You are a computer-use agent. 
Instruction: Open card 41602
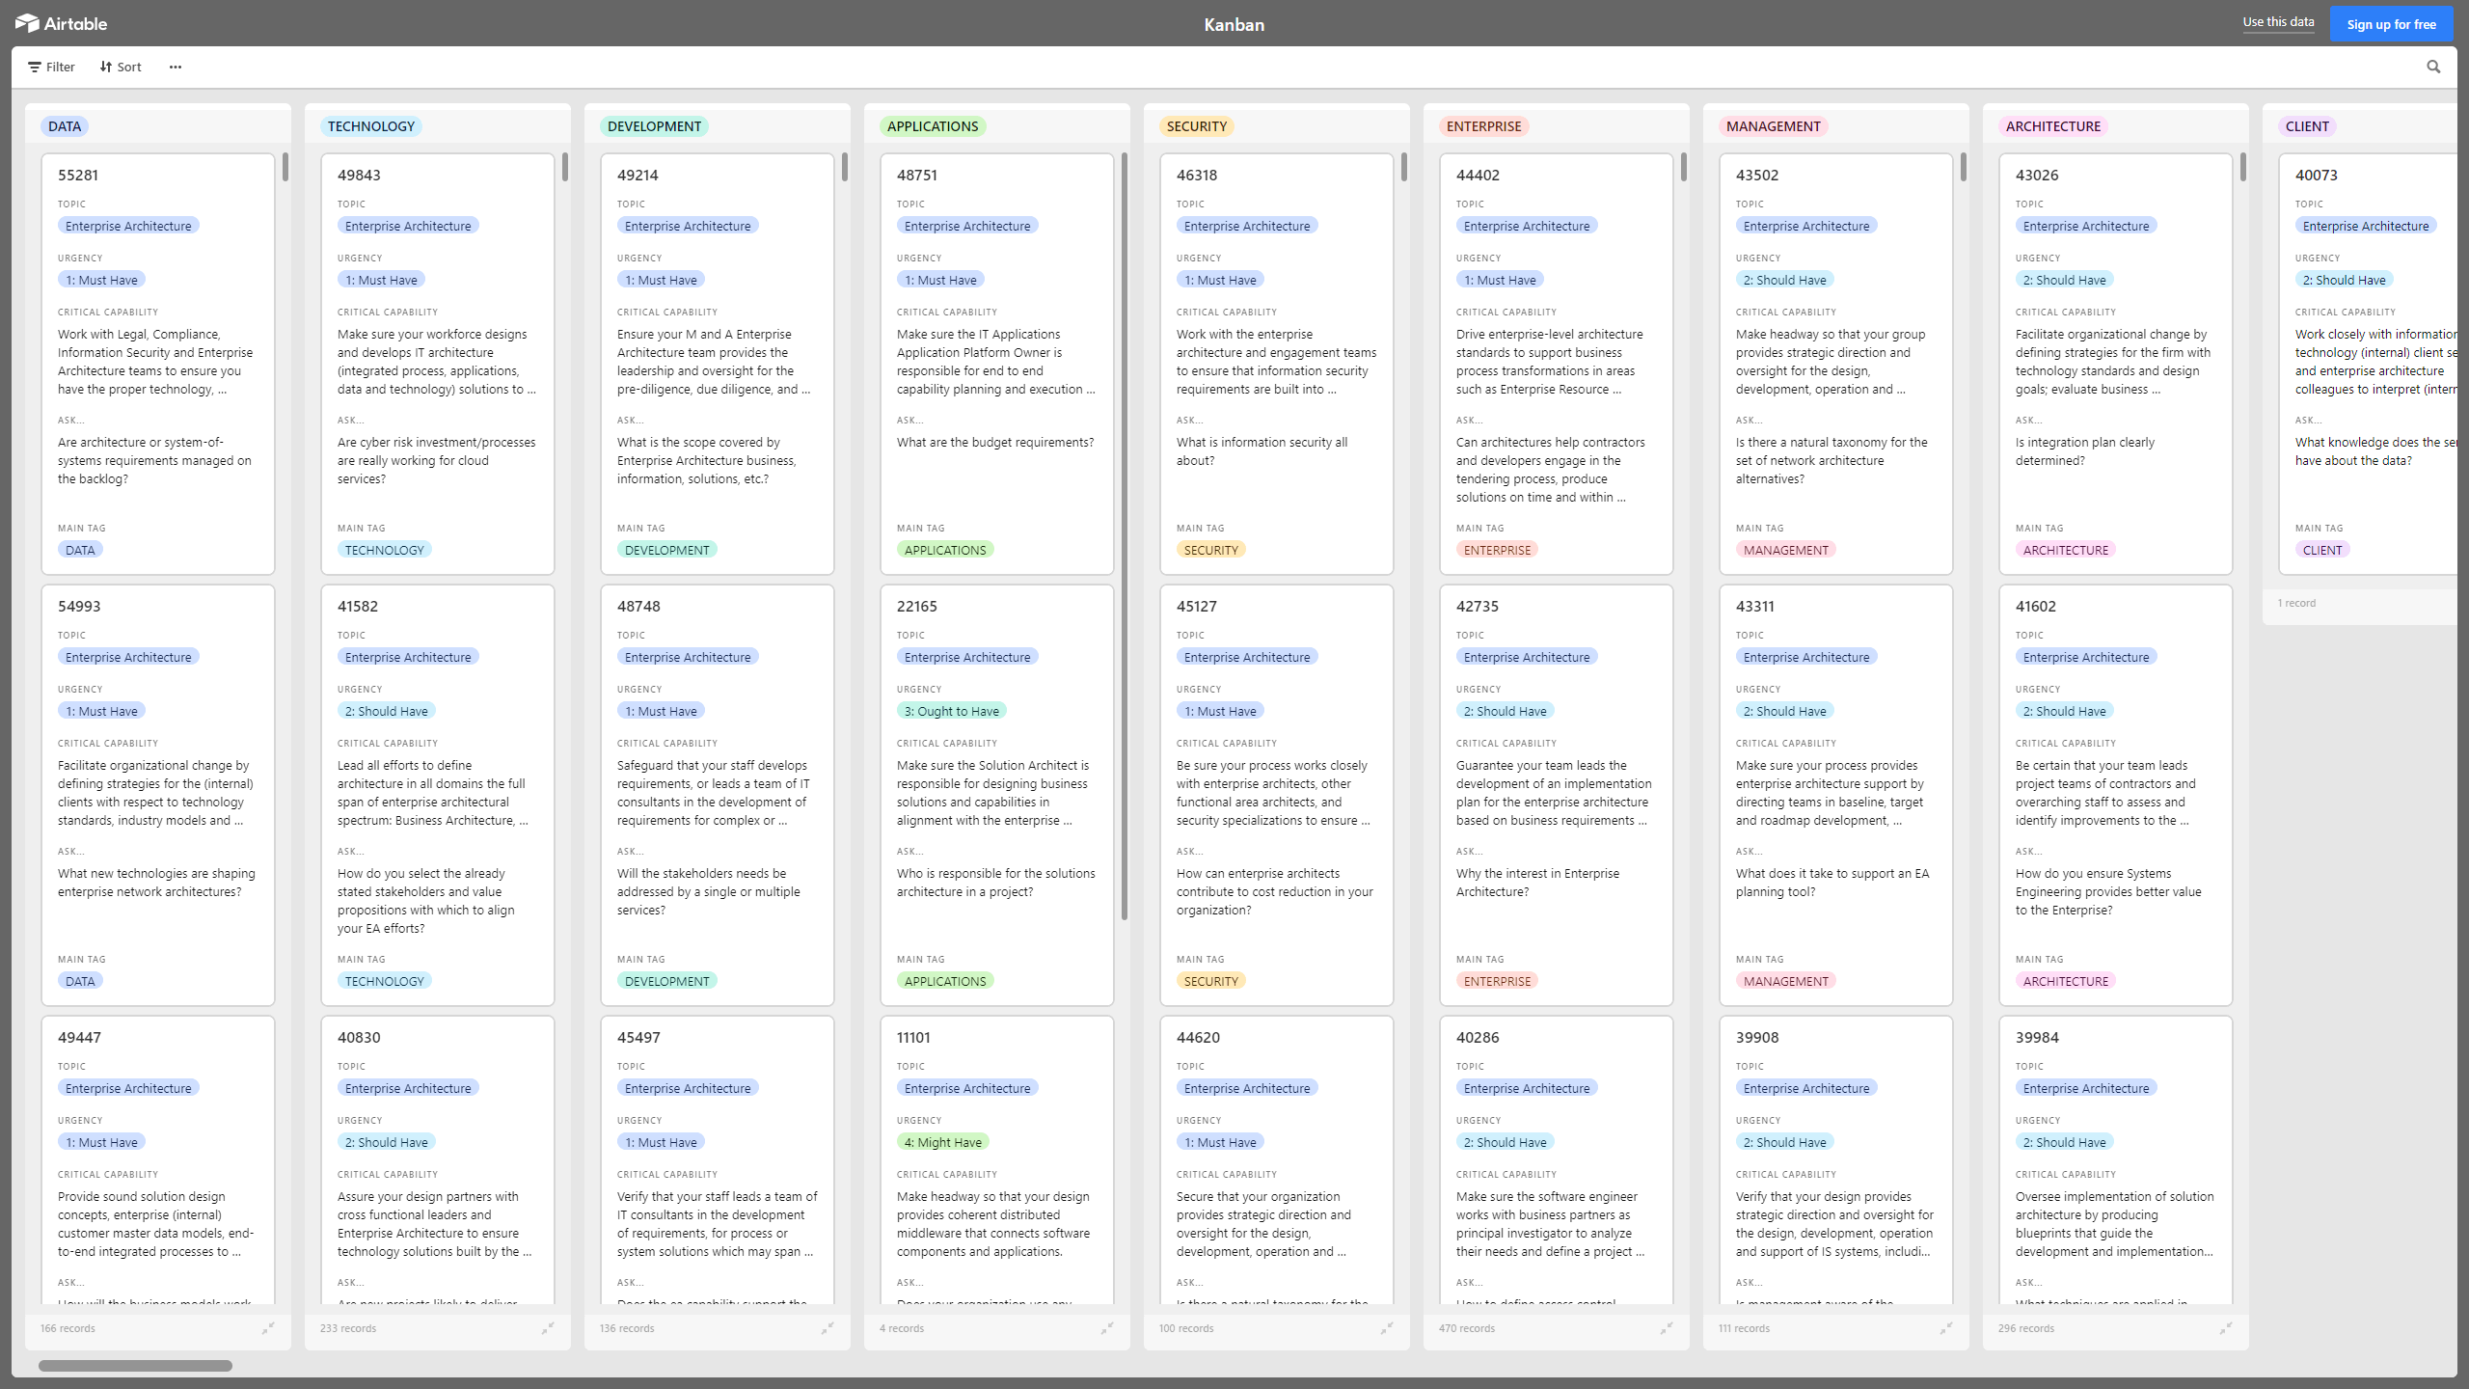click(x=2116, y=795)
